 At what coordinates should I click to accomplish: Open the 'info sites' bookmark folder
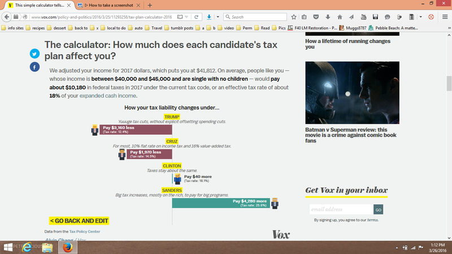[12, 28]
